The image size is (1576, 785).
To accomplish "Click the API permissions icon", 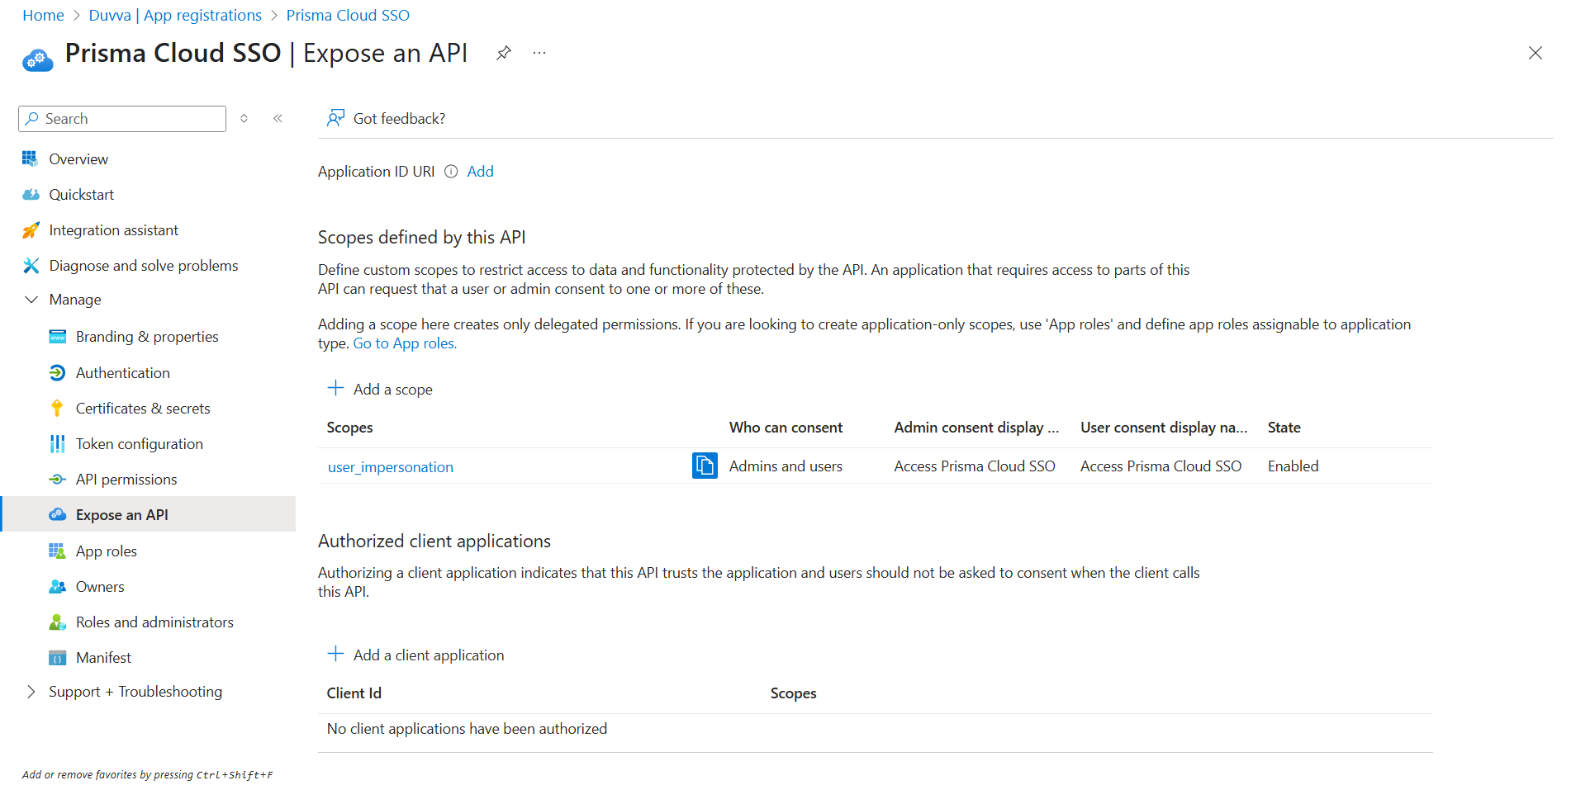I will (57, 480).
